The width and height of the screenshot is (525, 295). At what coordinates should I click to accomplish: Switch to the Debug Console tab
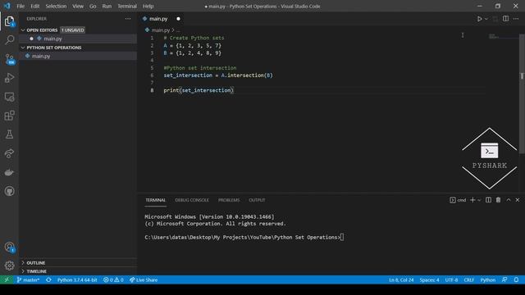click(192, 200)
